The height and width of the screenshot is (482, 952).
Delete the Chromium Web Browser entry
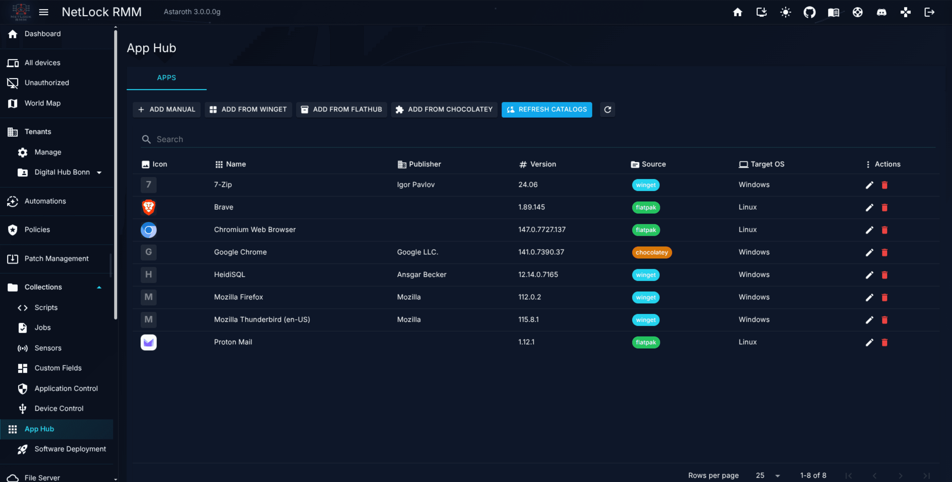click(884, 230)
